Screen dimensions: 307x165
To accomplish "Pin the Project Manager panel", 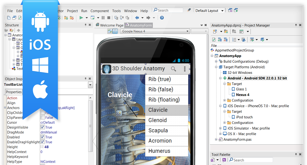I will pyautogui.click(x=296, y=25).
